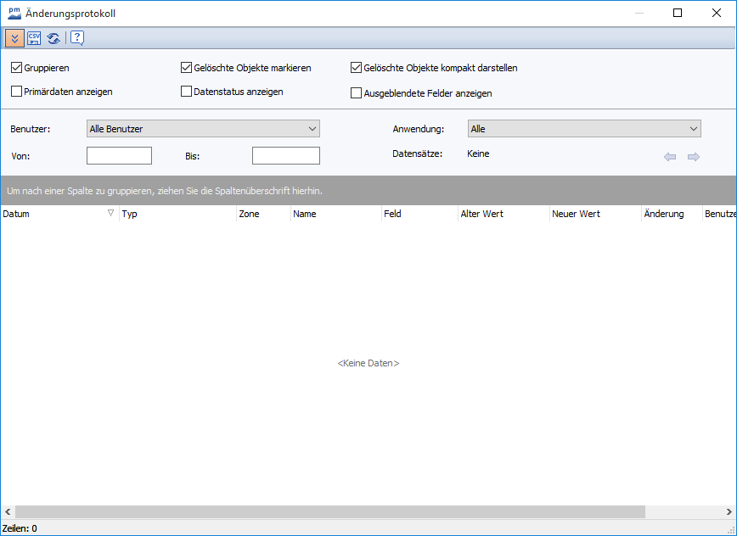Enable Primärdaten anzeigen
737x536 pixels.
coord(17,92)
